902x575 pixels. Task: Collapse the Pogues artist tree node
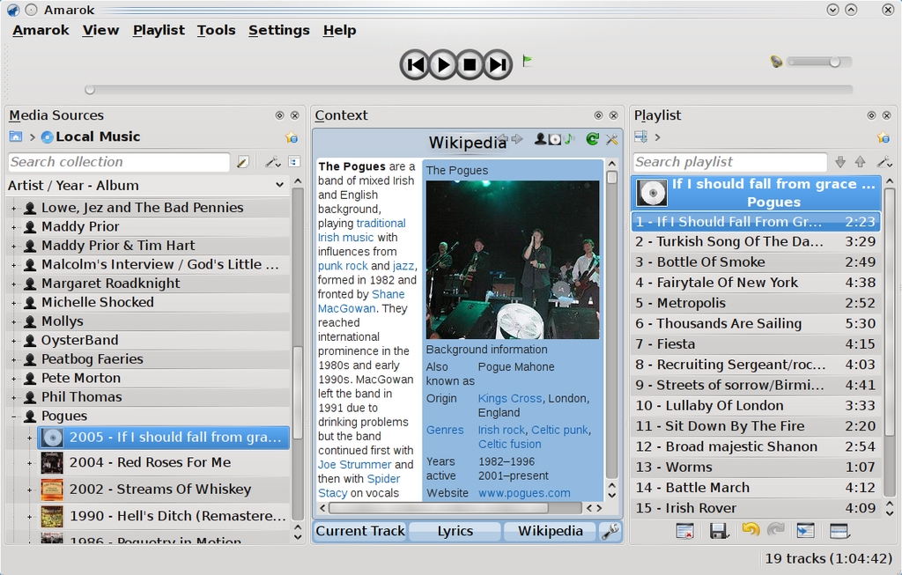point(13,417)
